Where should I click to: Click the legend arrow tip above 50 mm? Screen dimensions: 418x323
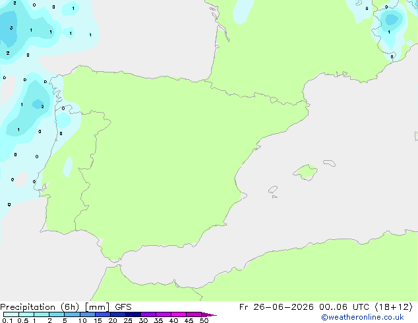coord(209,314)
